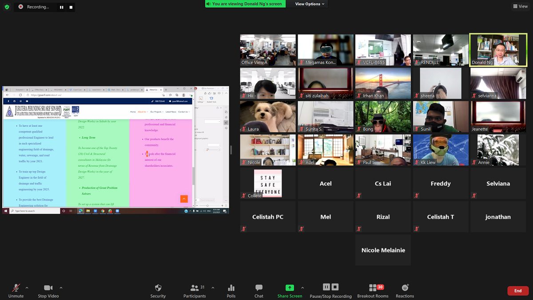The image size is (533, 300).
Task: Select Kk Liew's video tile
Action: point(441,150)
